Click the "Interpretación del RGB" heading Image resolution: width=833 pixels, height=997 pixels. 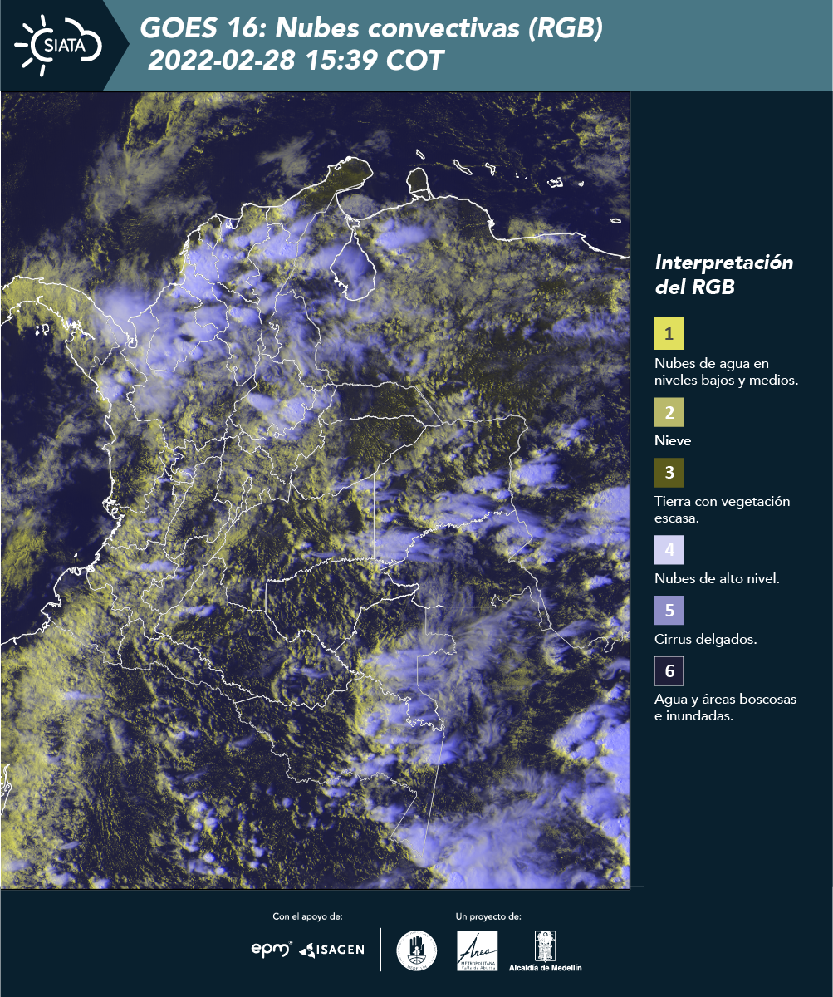tap(724, 275)
